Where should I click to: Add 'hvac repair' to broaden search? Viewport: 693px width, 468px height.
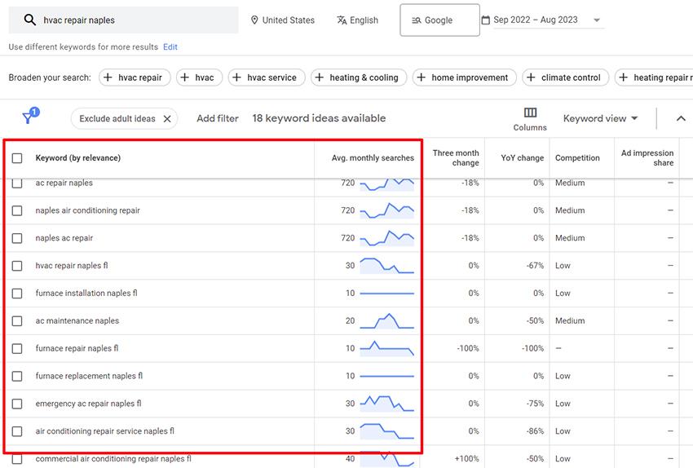click(135, 77)
